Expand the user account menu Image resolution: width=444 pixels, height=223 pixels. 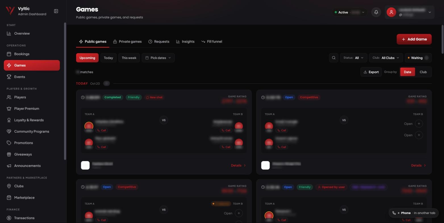click(409, 12)
